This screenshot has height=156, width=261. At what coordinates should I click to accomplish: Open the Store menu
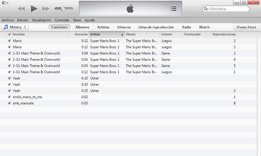pyautogui.click(x=77, y=20)
